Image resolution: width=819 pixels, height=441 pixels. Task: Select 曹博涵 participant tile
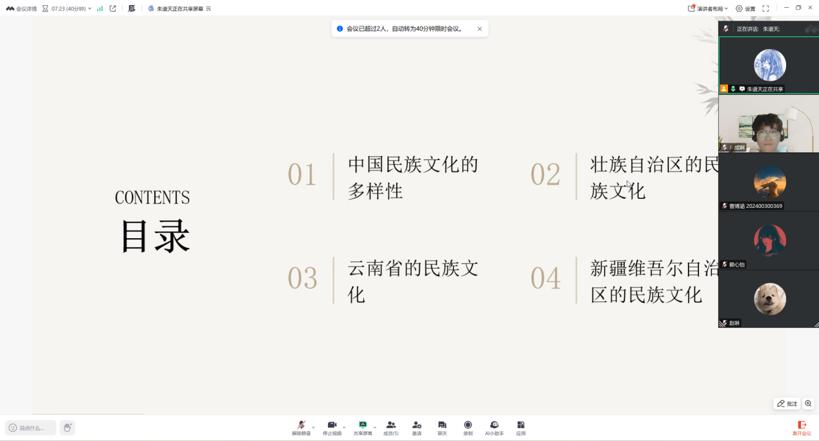(769, 181)
